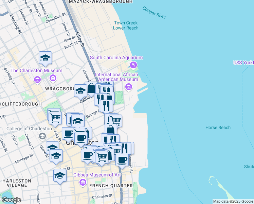Image resolution: width=254 pixels, height=204 pixels.
Task: Click the Drake St label
Action: [66, 29]
